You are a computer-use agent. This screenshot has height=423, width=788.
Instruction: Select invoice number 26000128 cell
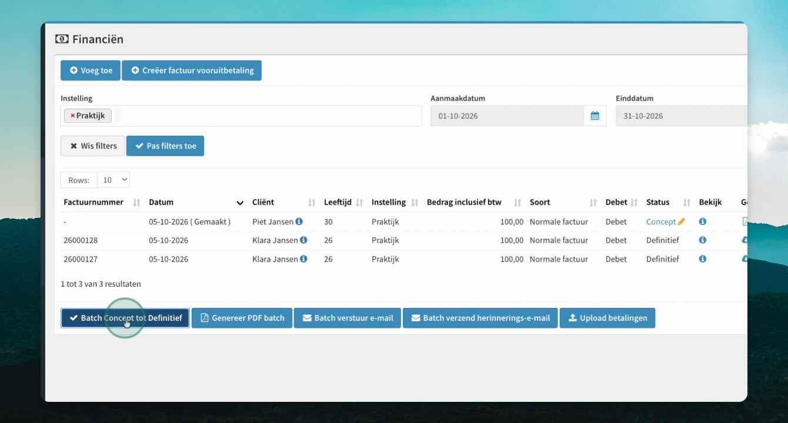[81, 240]
